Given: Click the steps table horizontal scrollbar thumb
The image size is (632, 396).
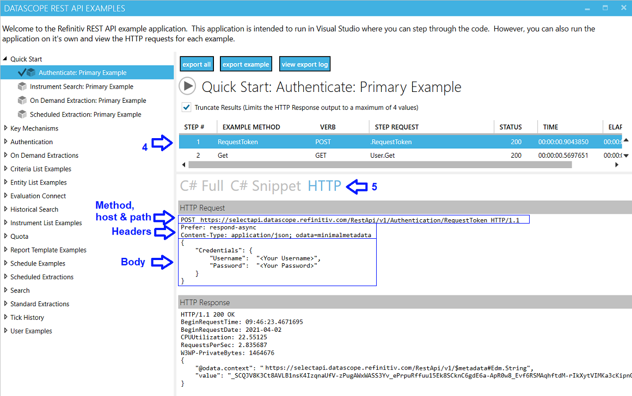Looking at the screenshot, I should [x=380, y=164].
